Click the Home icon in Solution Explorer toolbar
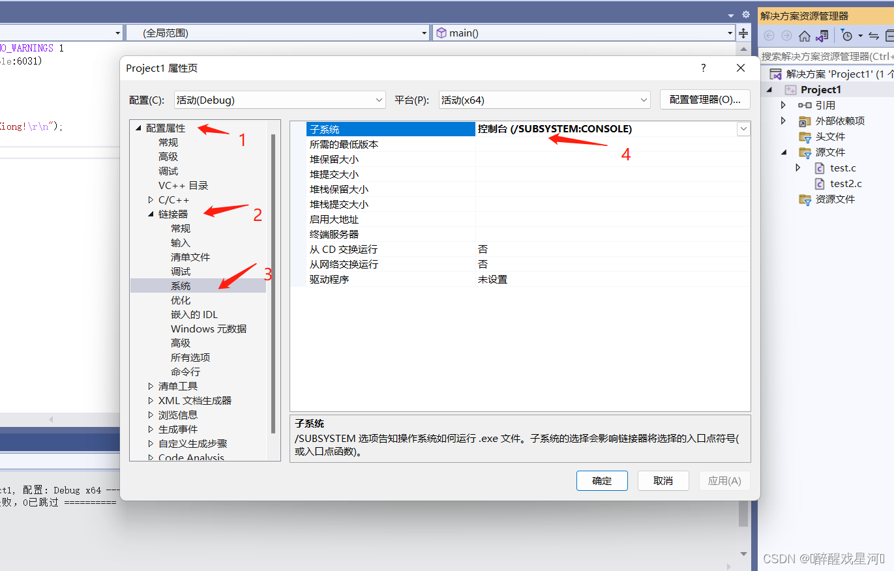Screen dimensions: 894x571 click(x=805, y=35)
